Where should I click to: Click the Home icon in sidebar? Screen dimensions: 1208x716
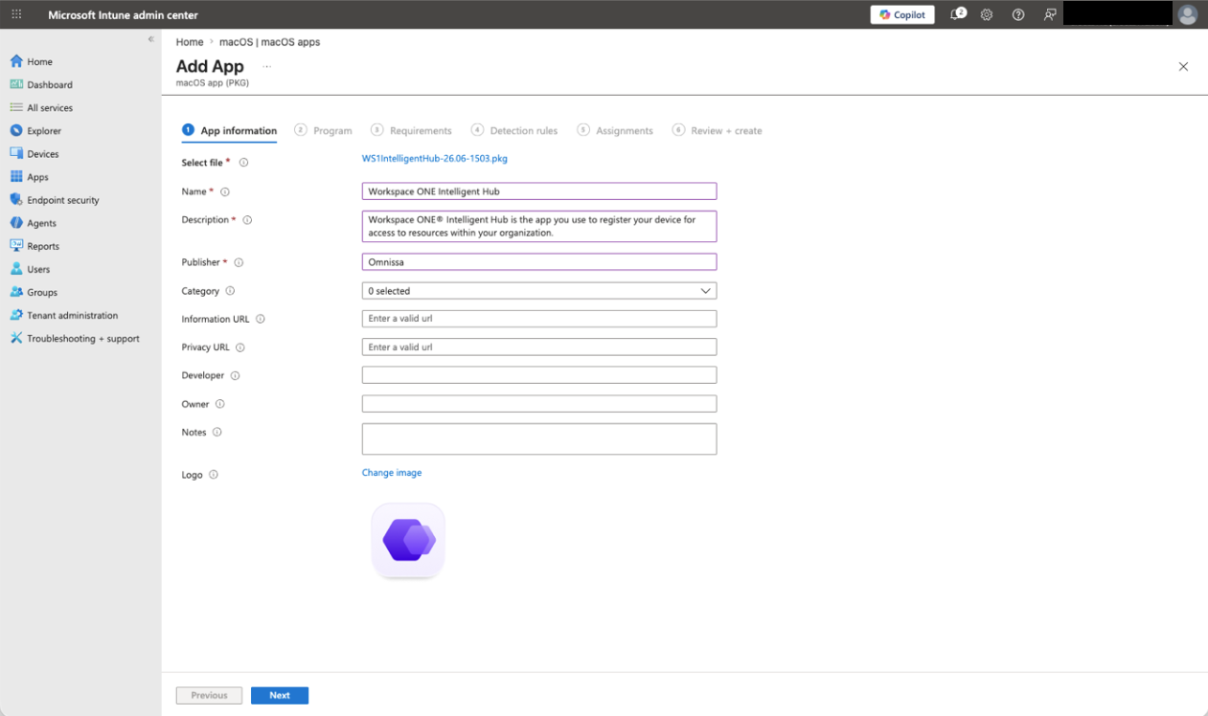tap(16, 61)
